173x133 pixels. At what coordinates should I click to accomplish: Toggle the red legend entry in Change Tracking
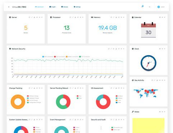tap(33, 96)
